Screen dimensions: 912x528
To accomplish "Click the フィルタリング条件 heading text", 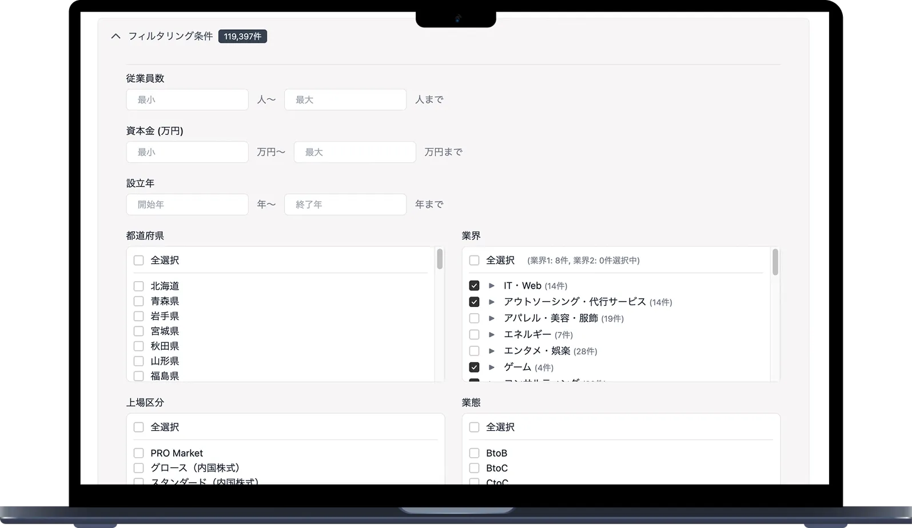I will pyautogui.click(x=170, y=36).
